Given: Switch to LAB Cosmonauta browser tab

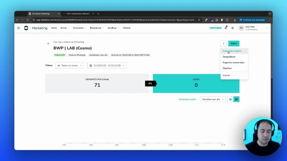Looking at the screenshot, I should click(x=78, y=14).
